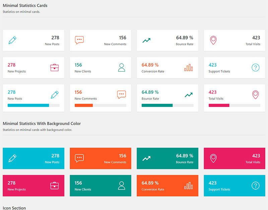Click the white pencil icon on cyan New Posts card
The height and width of the screenshot is (210, 268).
[12, 158]
